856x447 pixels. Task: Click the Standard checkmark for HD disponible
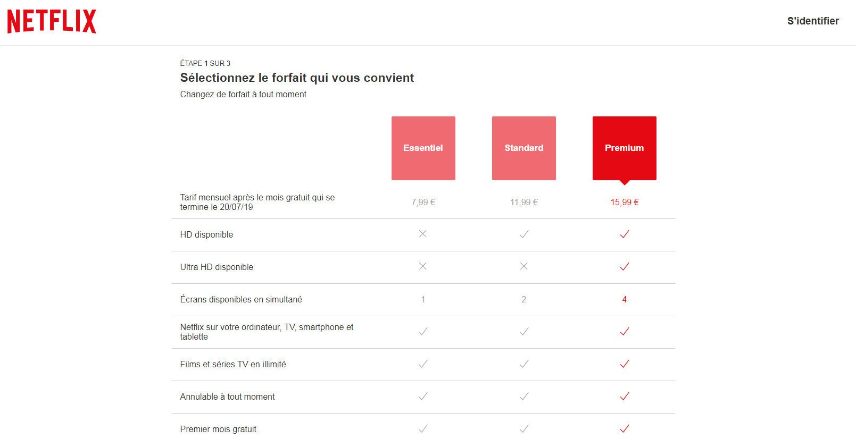(523, 234)
